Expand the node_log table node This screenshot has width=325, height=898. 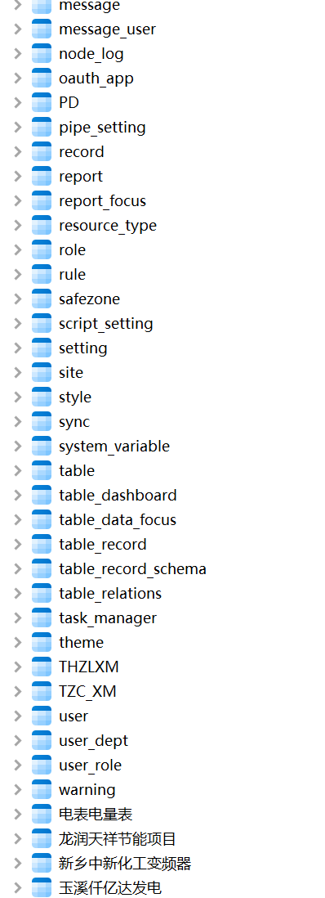click(x=18, y=53)
